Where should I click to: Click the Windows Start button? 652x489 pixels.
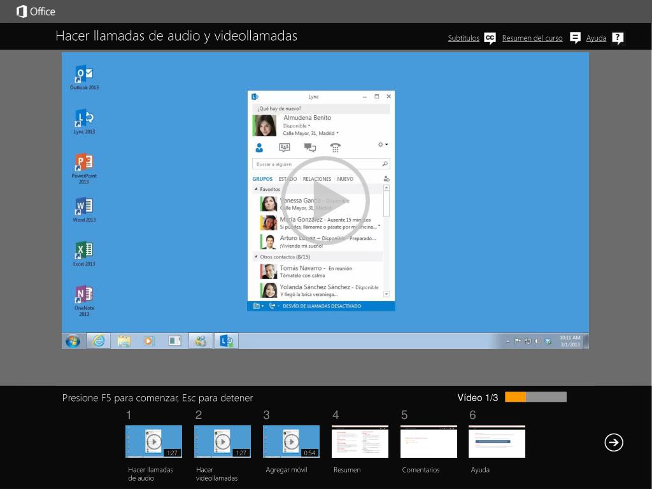coord(73,341)
